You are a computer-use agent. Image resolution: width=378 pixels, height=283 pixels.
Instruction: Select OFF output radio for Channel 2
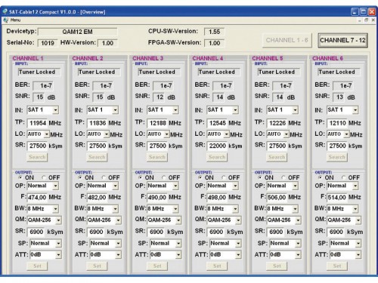tap(104, 177)
